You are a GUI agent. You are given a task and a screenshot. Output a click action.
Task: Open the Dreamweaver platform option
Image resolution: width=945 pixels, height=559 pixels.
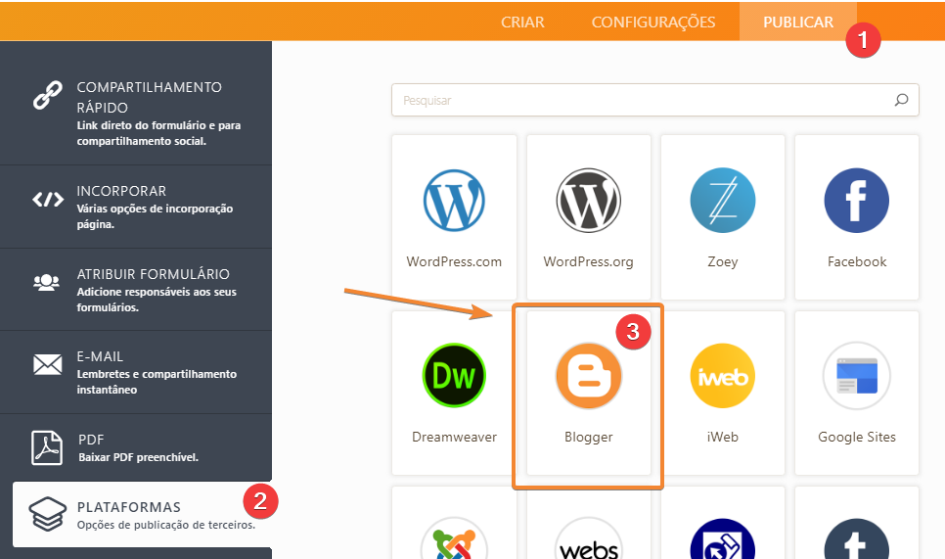(454, 376)
